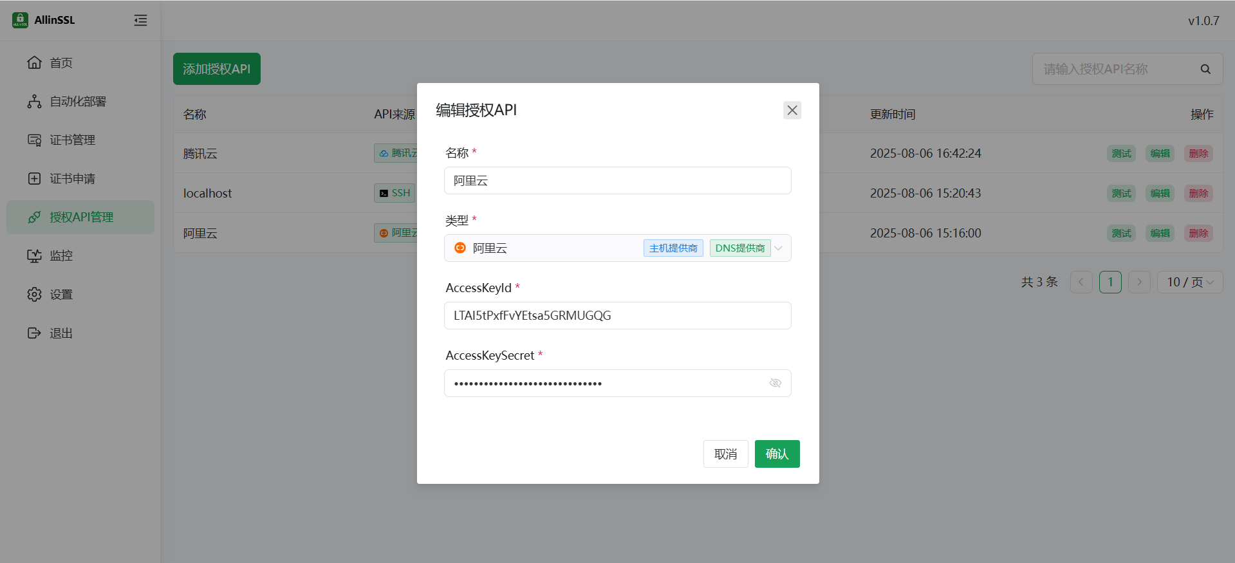Click the 名称 input field containing 阿里云
The height and width of the screenshot is (563, 1235).
point(617,181)
